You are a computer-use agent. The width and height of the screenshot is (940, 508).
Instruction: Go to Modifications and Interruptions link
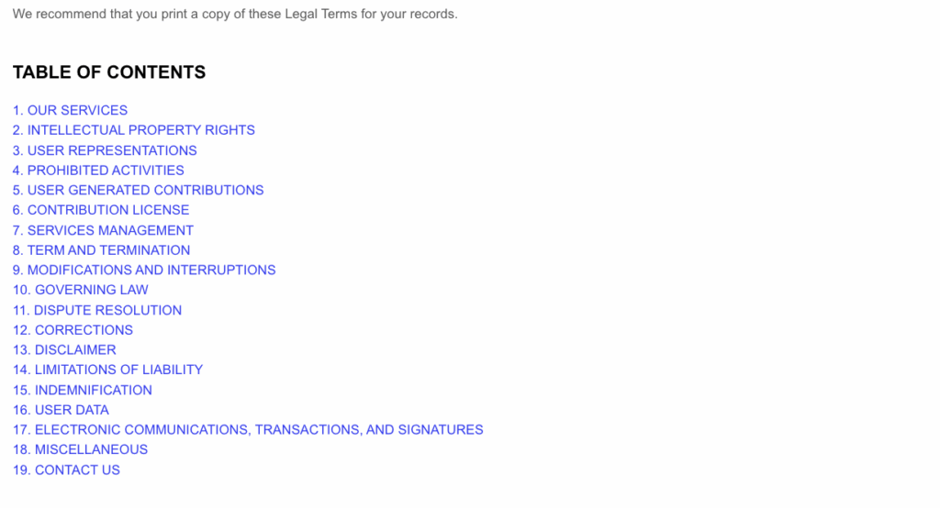[x=144, y=270]
